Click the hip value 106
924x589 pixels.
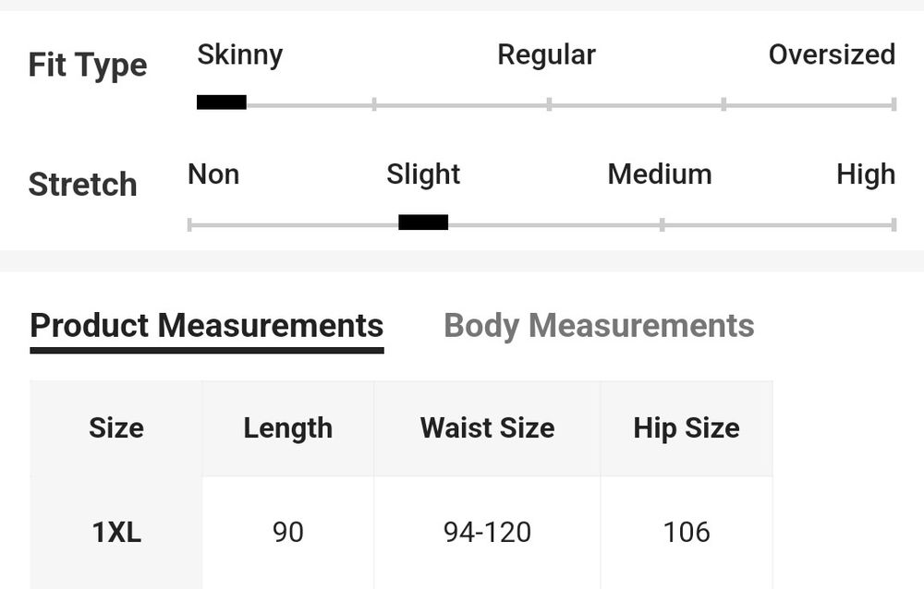pyautogui.click(x=687, y=533)
